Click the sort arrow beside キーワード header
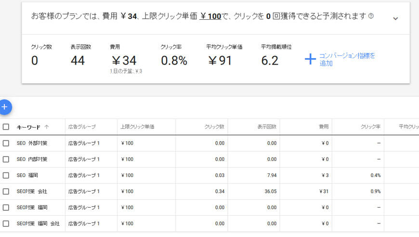 tap(47, 127)
